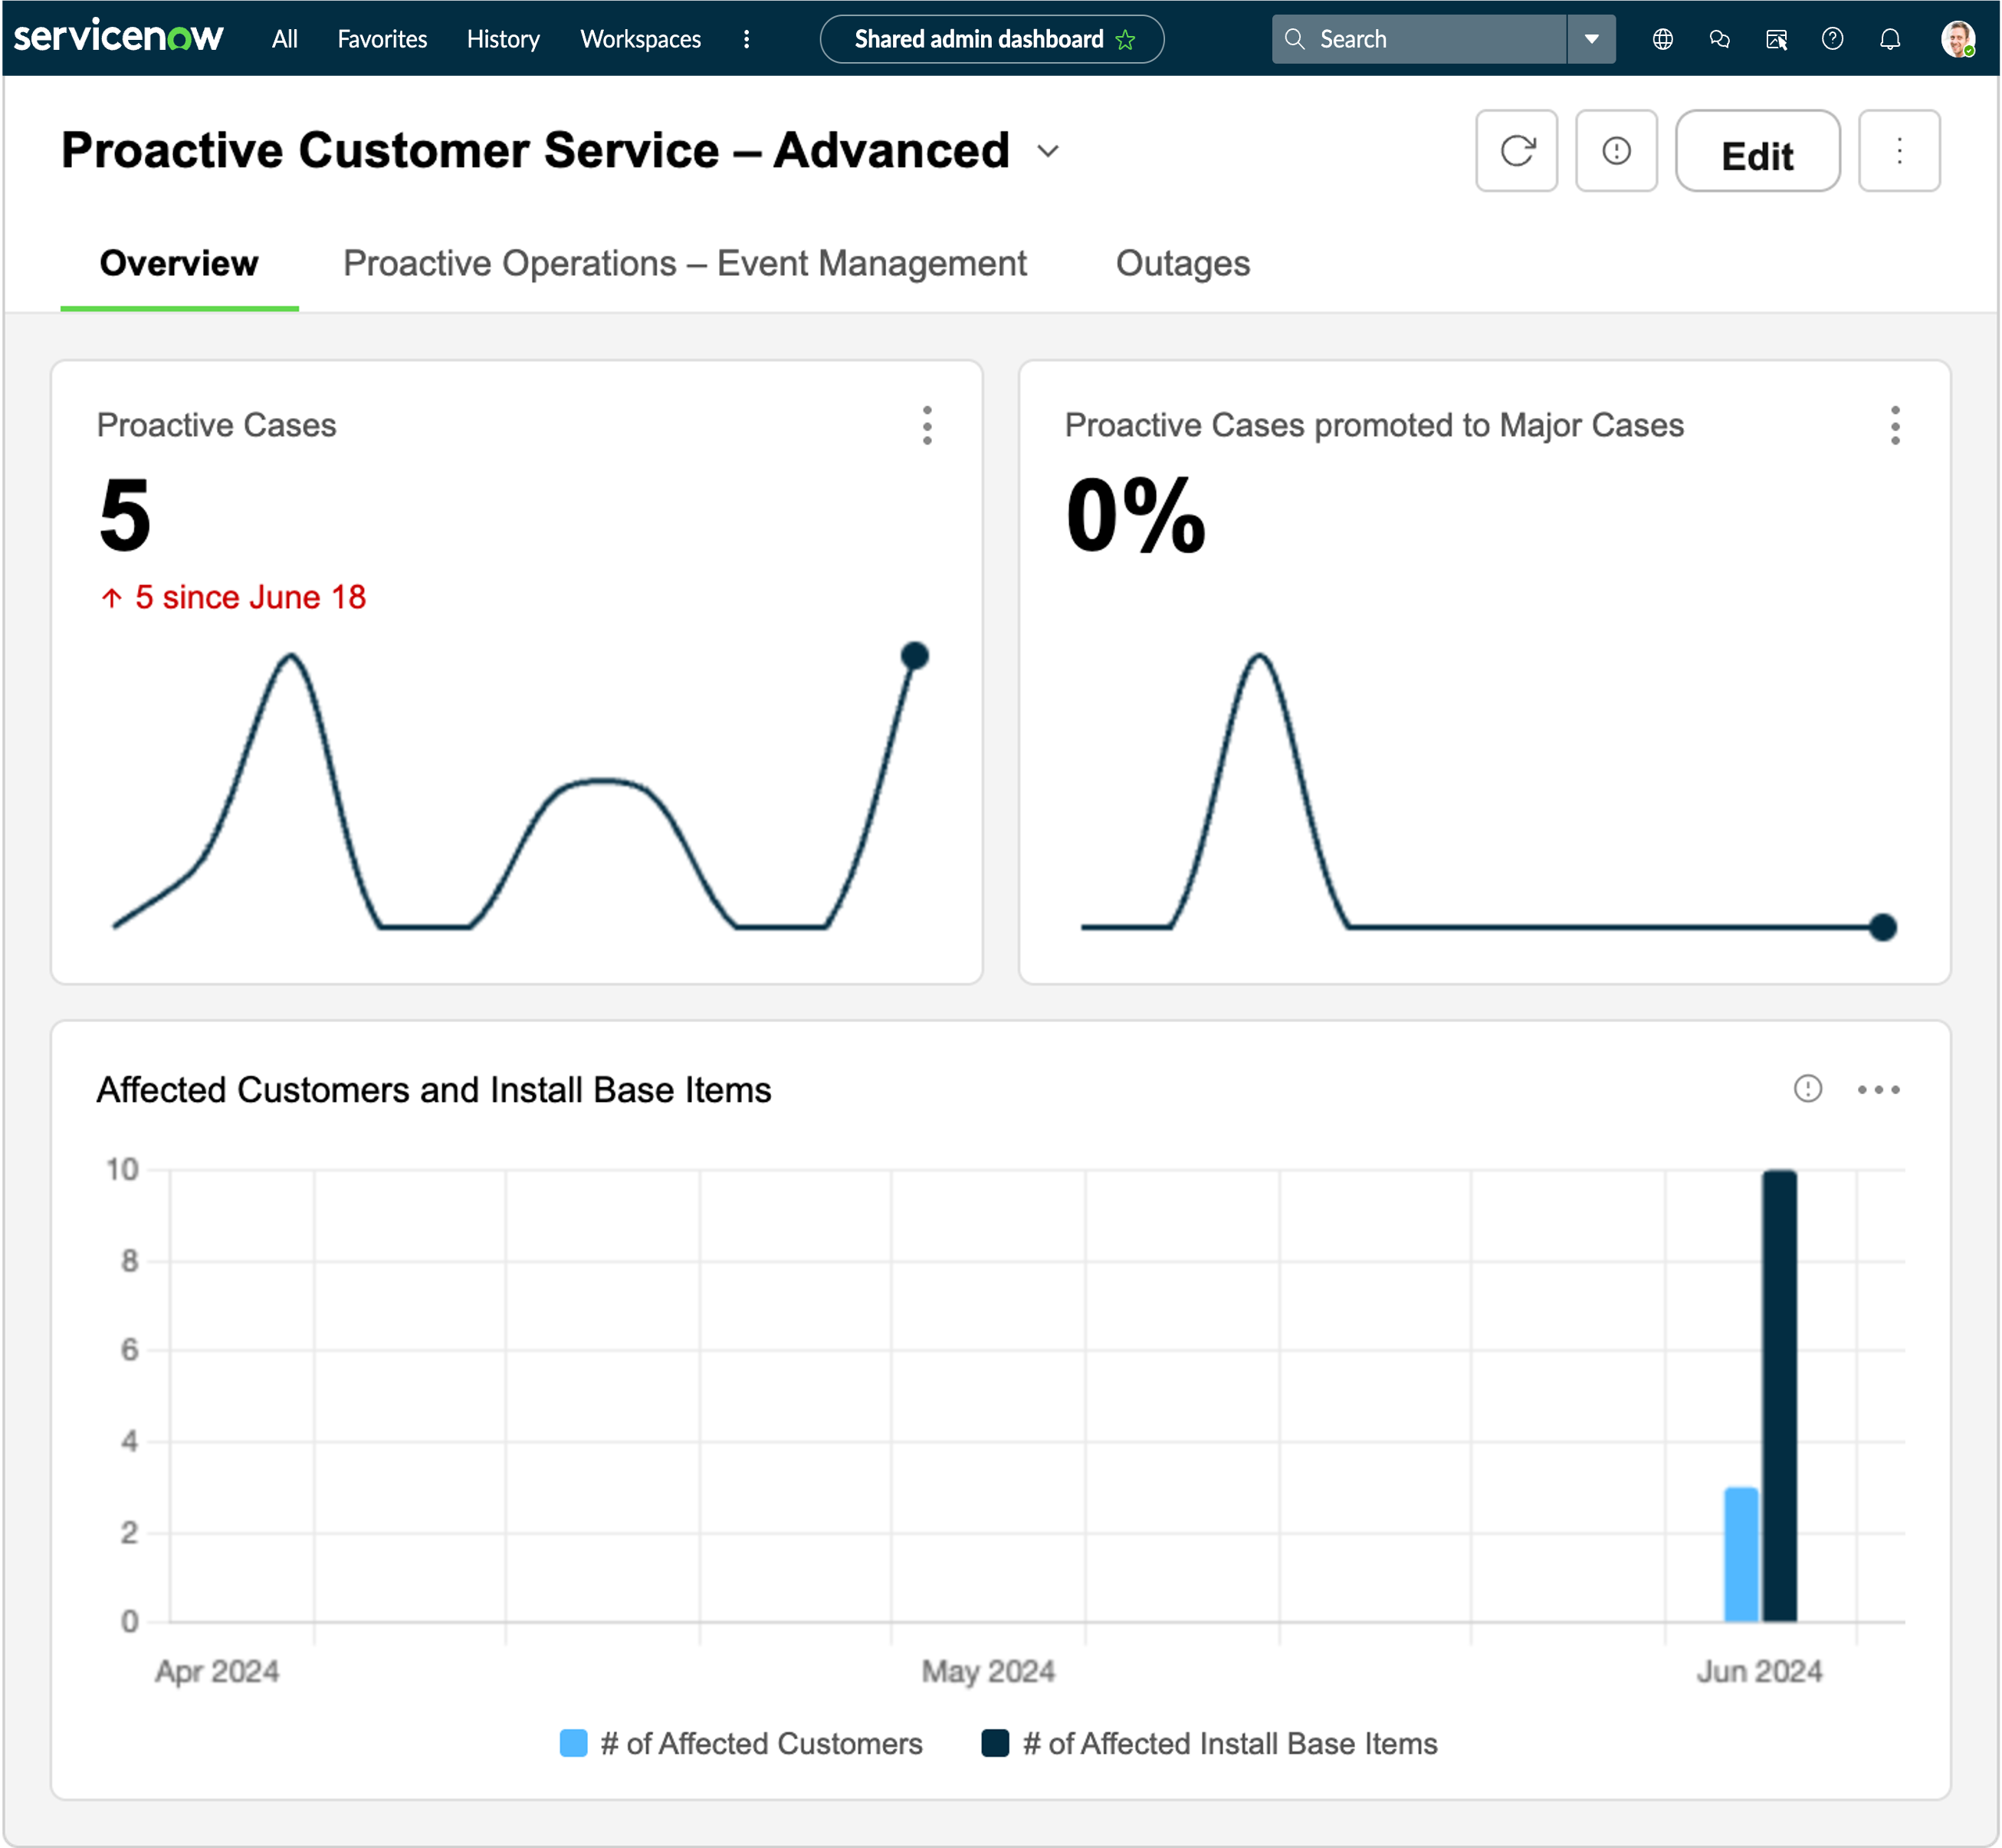Open the History menu

503,39
